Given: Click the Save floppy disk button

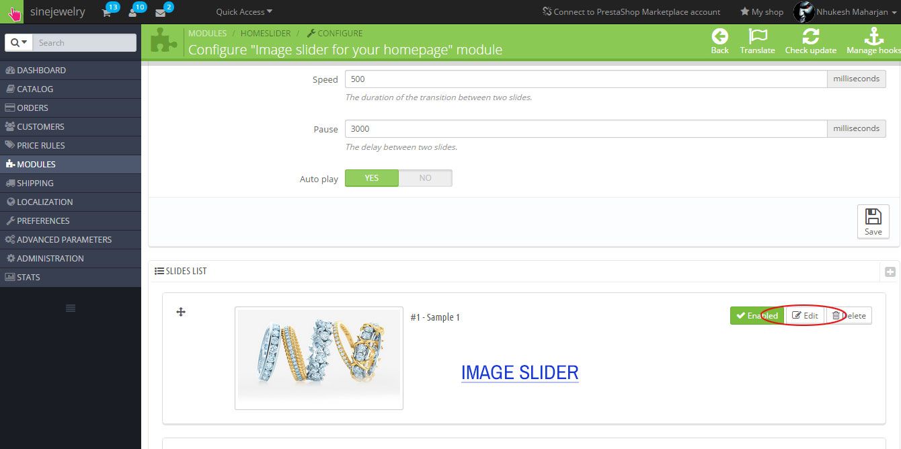Looking at the screenshot, I should 873,221.
